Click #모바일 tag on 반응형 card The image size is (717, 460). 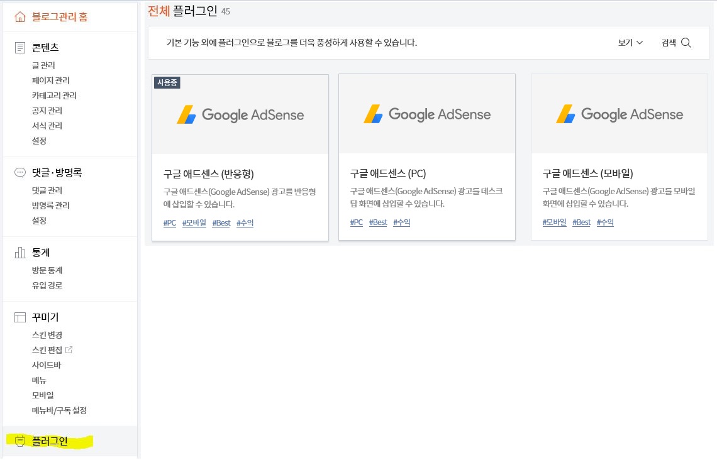click(194, 223)
